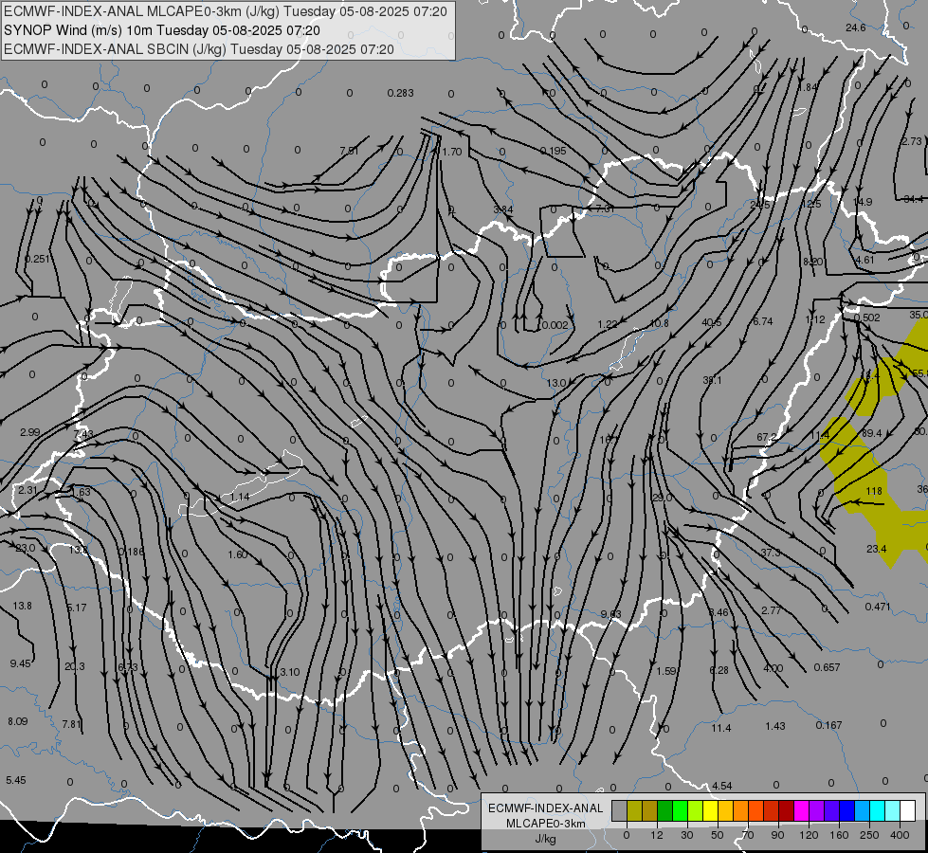928x853 pixels.
Task: Click the map value 7.43
Action: (83, 434)
